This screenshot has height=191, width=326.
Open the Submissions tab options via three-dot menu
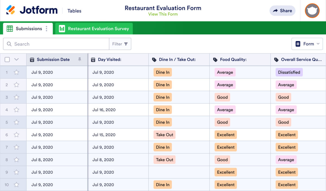47,28
